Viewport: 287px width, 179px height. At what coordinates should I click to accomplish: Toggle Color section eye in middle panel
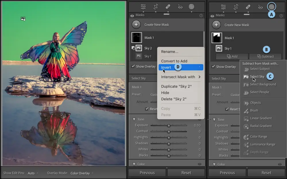coord(199,164)
